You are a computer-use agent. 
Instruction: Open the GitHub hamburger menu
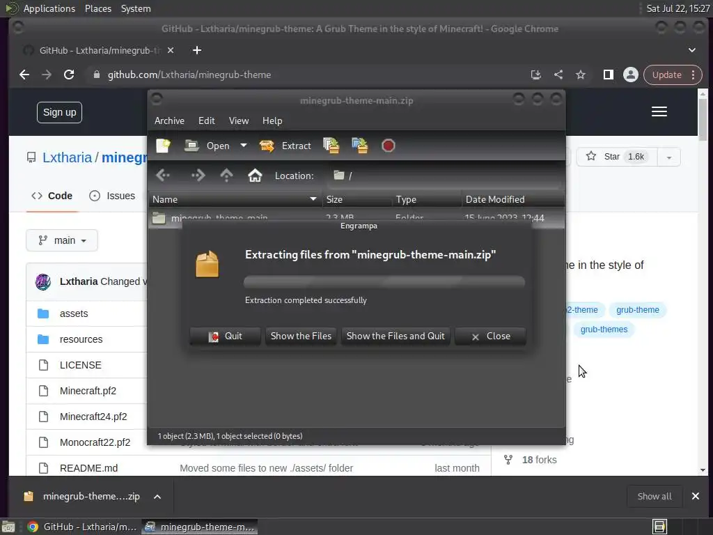(659, 112)
